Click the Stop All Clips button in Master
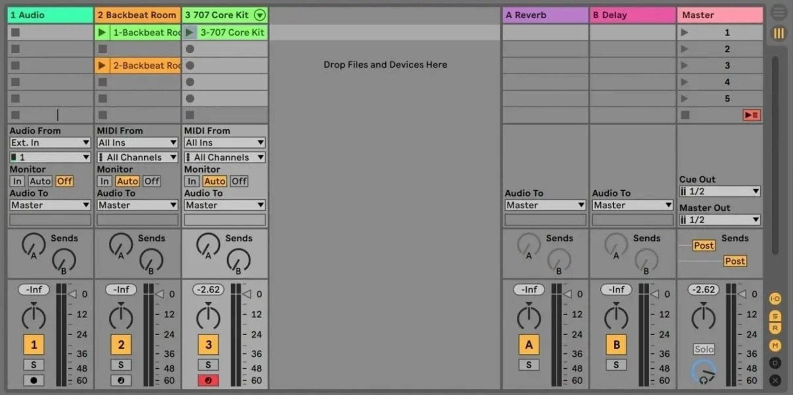The image size is (793, 395). (685, 115)
